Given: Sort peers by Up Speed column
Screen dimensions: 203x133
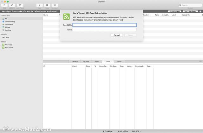Looking at the screenshot, I should coord(114,66).
